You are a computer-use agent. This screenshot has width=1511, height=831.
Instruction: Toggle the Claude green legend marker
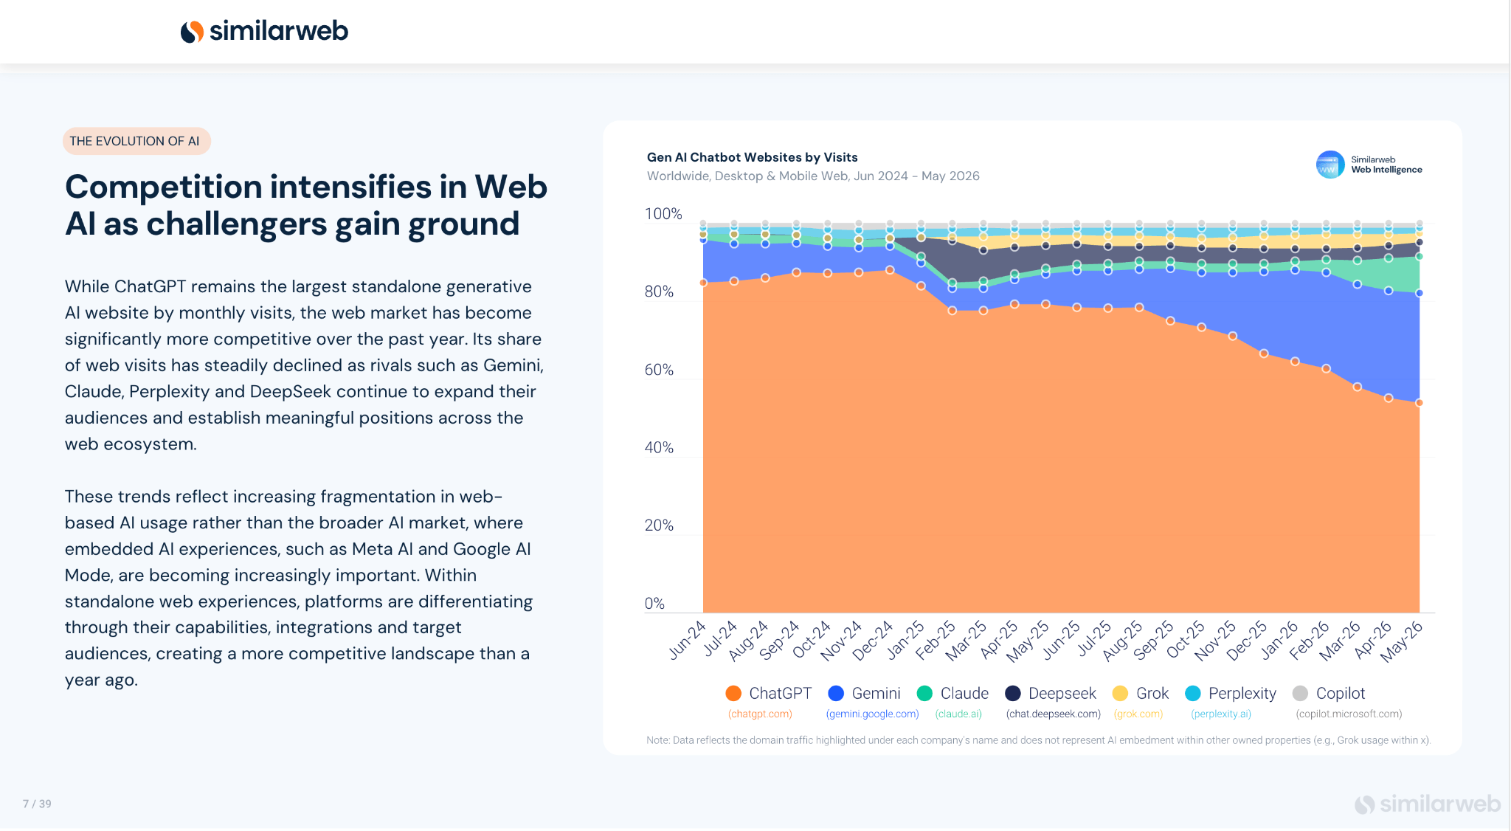924,693
